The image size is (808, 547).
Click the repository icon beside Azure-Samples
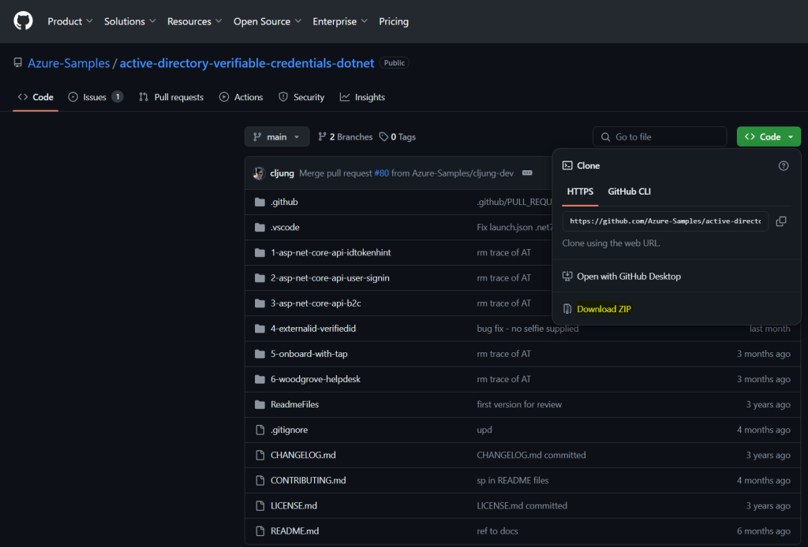click(18, 63)
